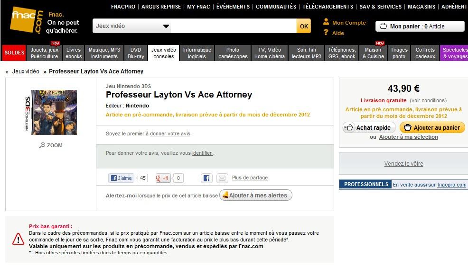The width and height of the screenshot is (468, 267).
Task: Select the Jeux vidéo consoles tab
Action: click(x=164, y=53)
